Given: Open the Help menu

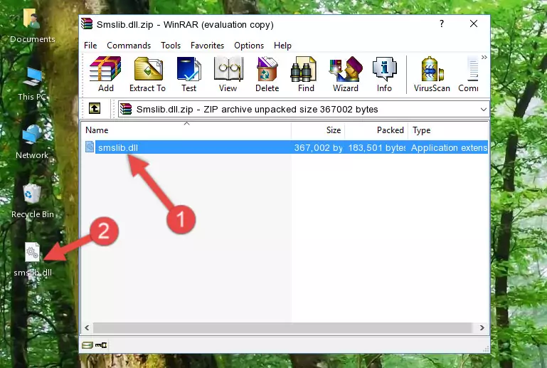Looking at the screenshot, I should tap(282, 46).
